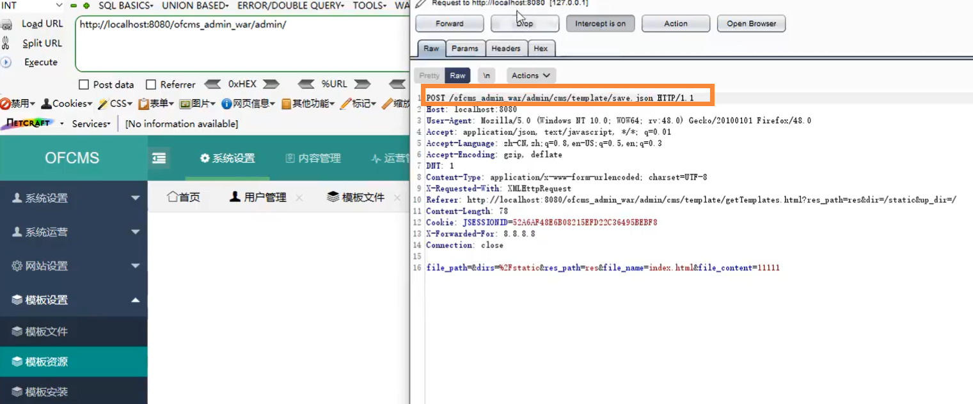The height and width of the screenshot is (404, 973).
Task: Close the 模板文件 tab
Action: (x=397, y=198)
